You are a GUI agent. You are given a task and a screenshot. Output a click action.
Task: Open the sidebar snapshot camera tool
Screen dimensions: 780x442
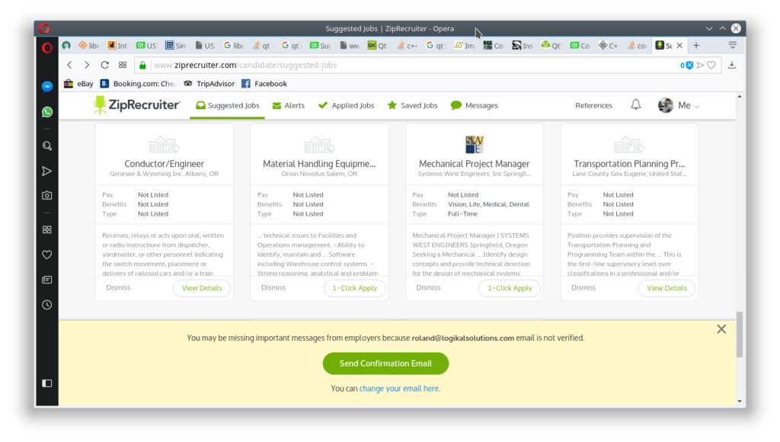point(47,196)
